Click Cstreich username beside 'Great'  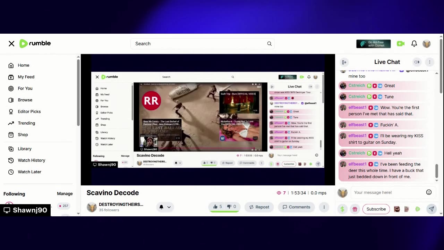click(357, 86)
